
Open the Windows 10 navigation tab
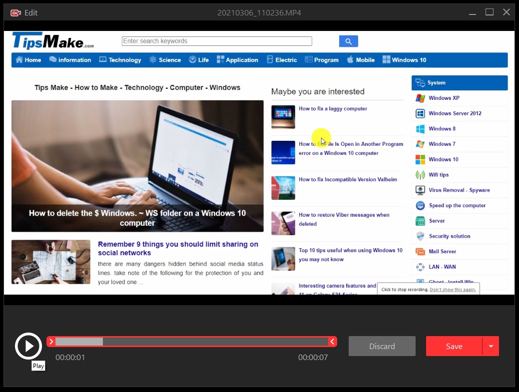(x=404, y=60)
